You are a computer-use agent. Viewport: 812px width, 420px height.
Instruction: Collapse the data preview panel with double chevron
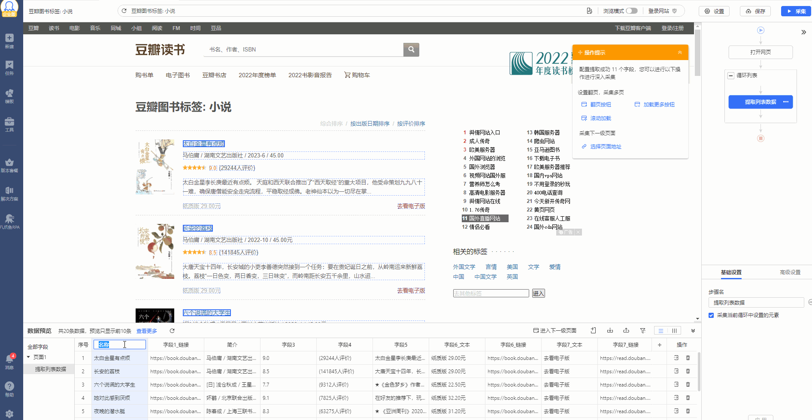coord(693,331)
